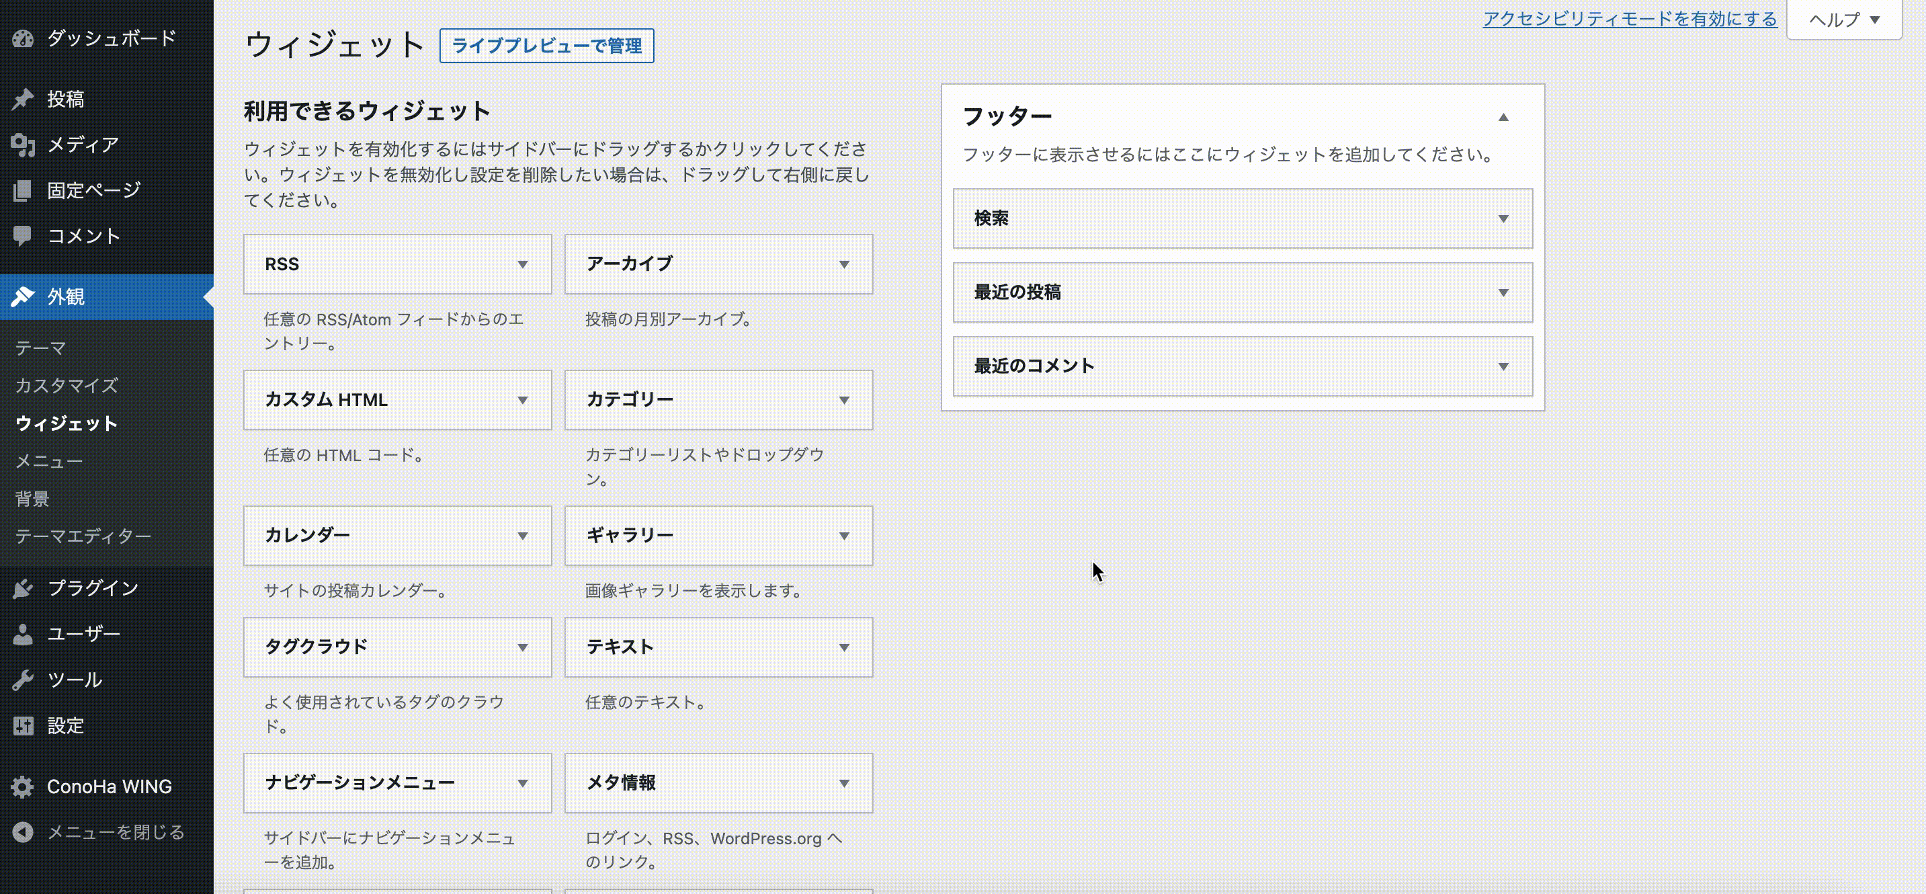
Task: Click the Tools wrench icon
Action: tap(23, 680)
